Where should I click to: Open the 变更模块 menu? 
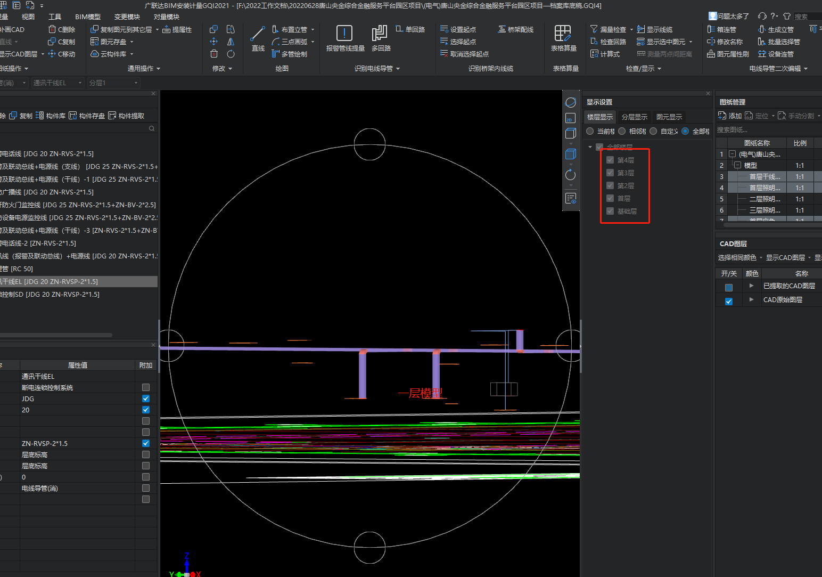point(127,17)
